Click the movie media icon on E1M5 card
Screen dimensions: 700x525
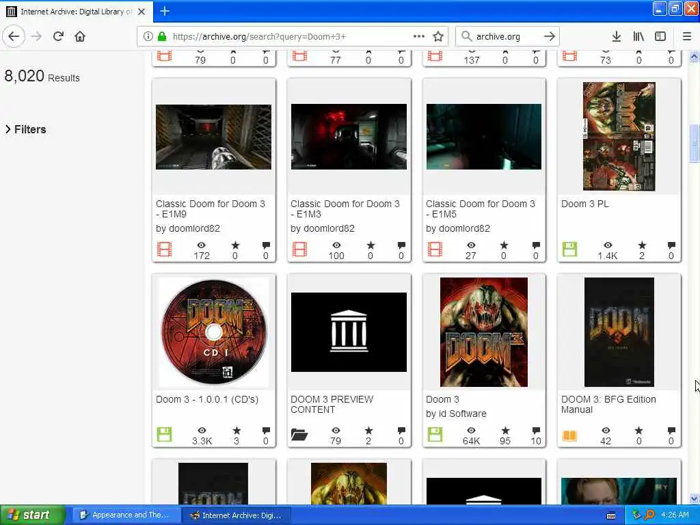(x=435, y=249)
